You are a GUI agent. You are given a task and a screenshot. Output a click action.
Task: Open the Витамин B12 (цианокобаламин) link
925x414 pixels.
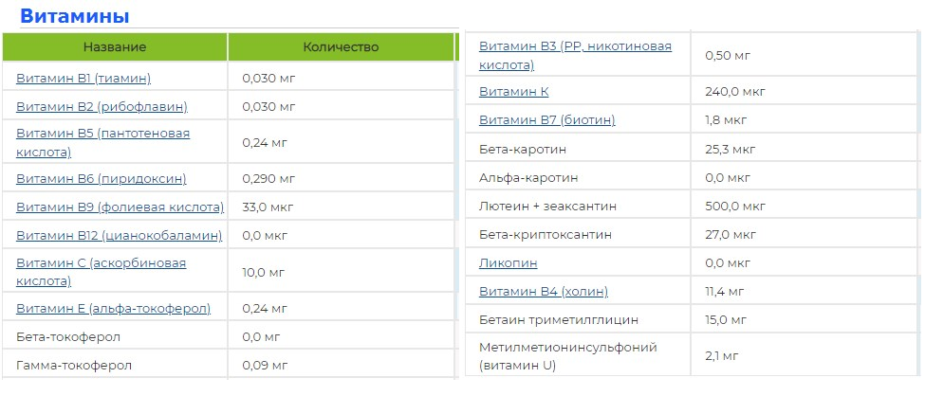point(119,235)
